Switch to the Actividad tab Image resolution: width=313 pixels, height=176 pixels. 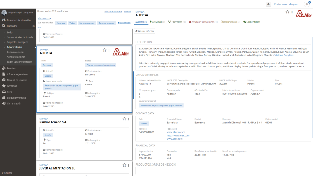(157, 22)
